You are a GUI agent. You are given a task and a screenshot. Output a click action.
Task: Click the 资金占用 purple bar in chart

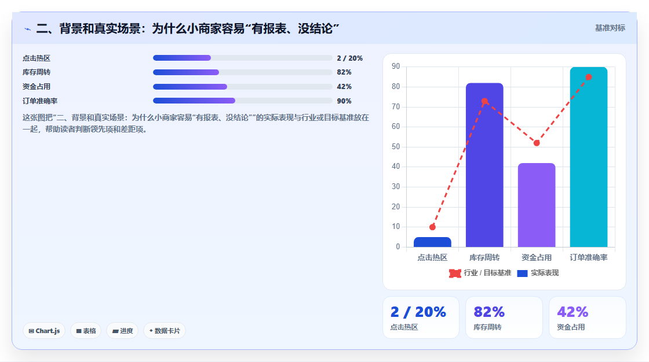point(537,205)
